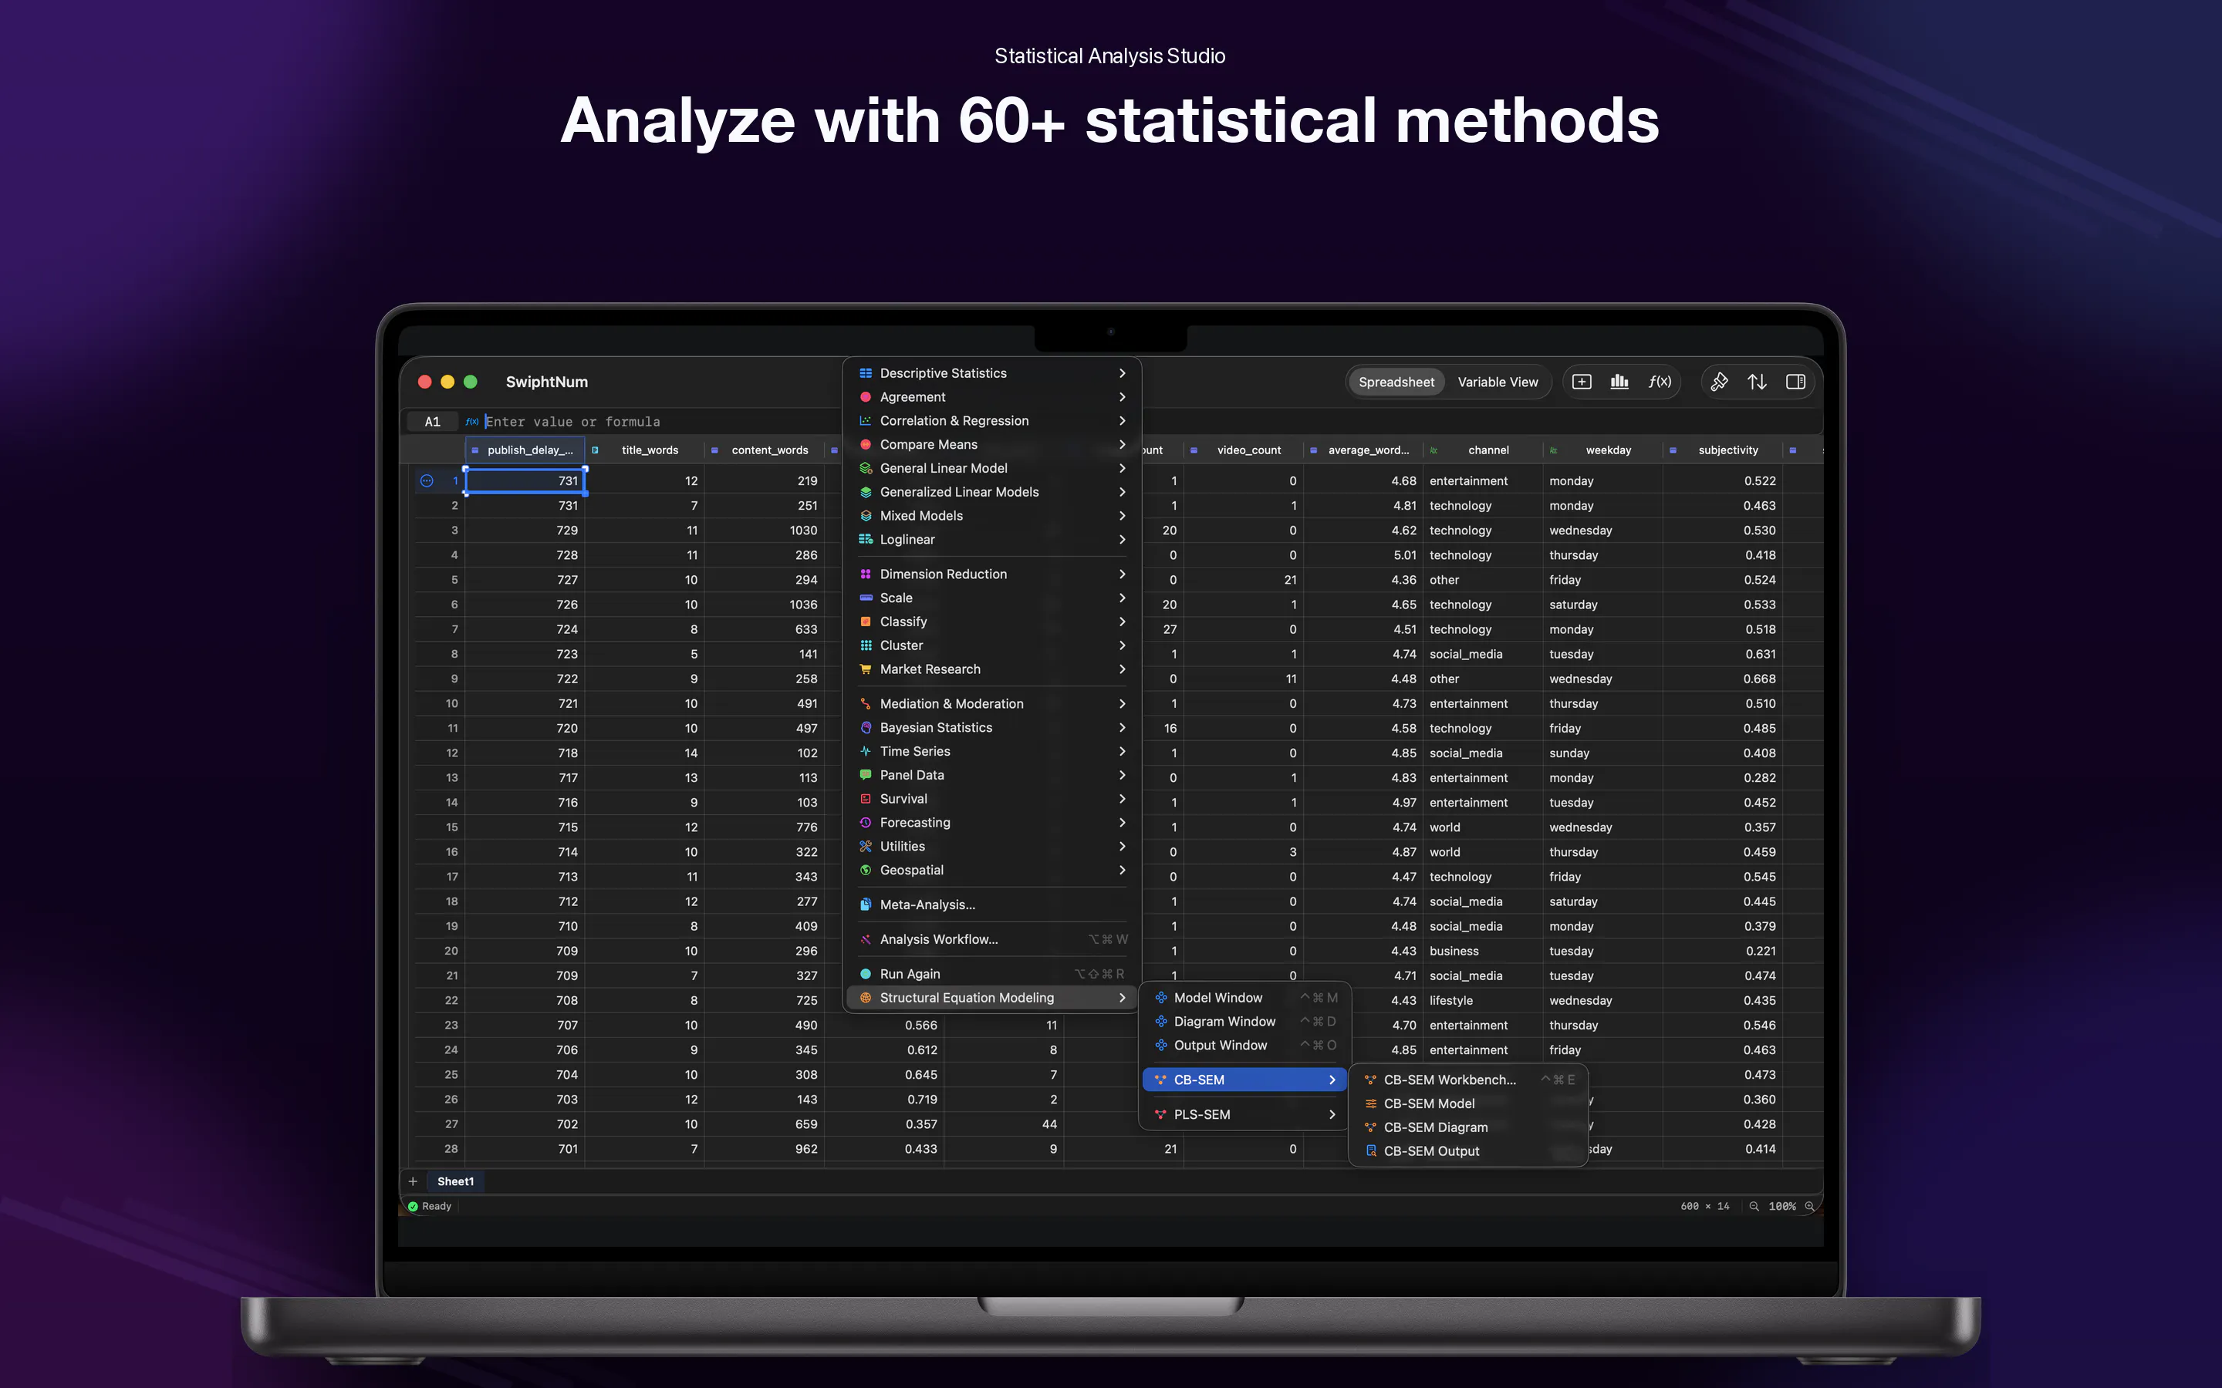
Task: Expand the Dimension Reduction chevron
Action: click(x=1122, y=574)
